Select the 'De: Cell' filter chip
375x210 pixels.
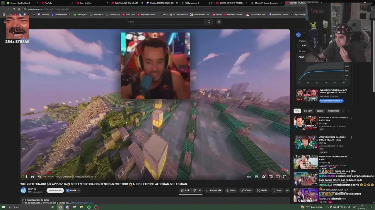coord(308,111)
